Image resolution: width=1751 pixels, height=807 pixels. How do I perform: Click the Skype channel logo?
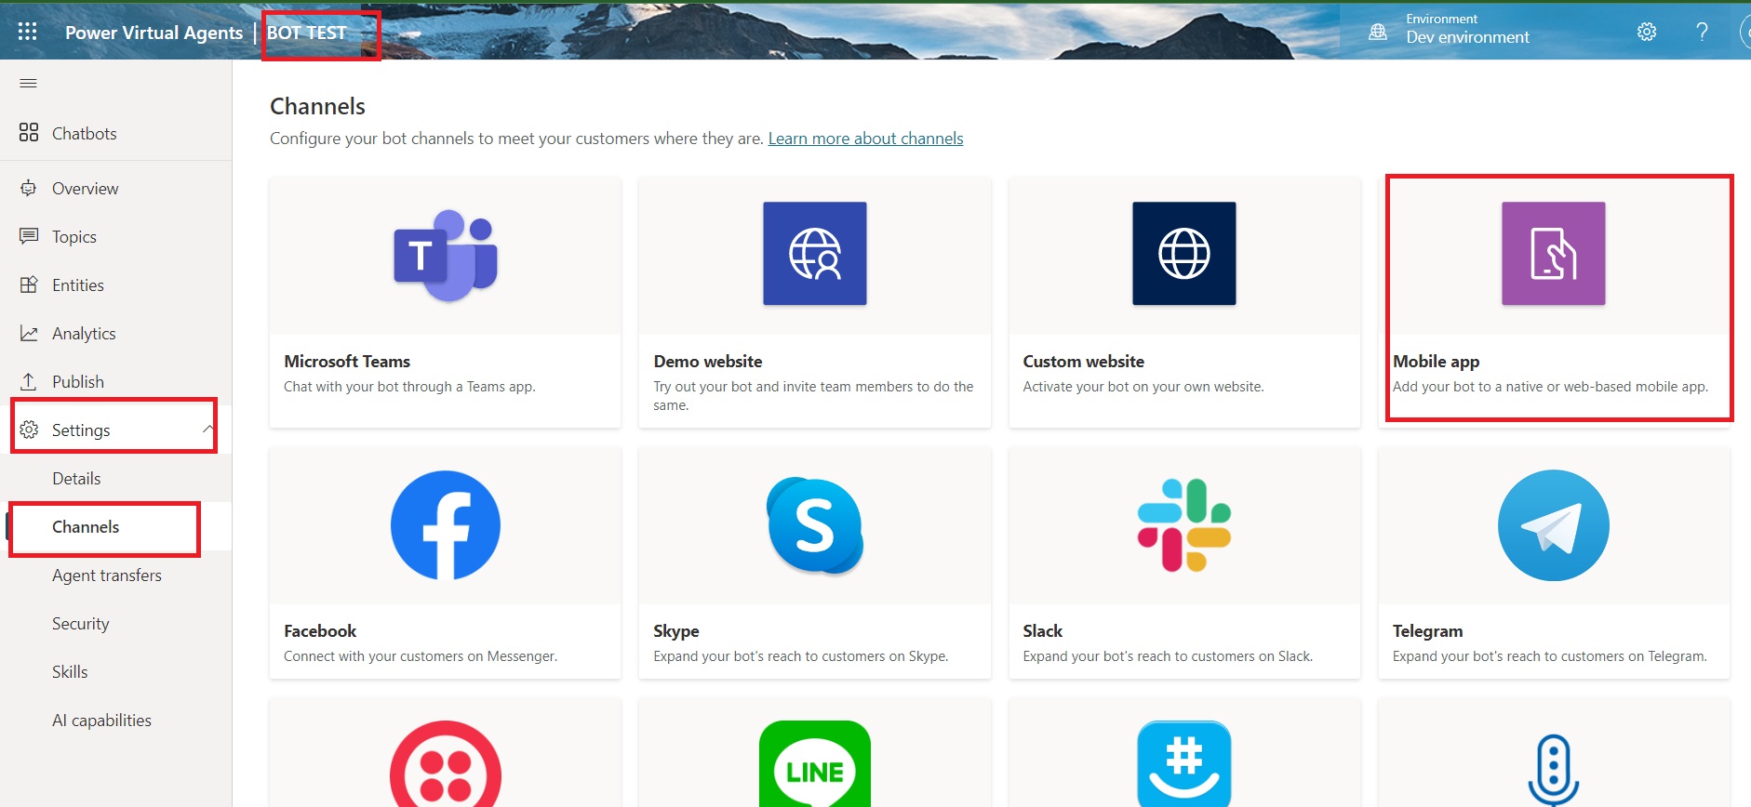(x=814, y=525)
